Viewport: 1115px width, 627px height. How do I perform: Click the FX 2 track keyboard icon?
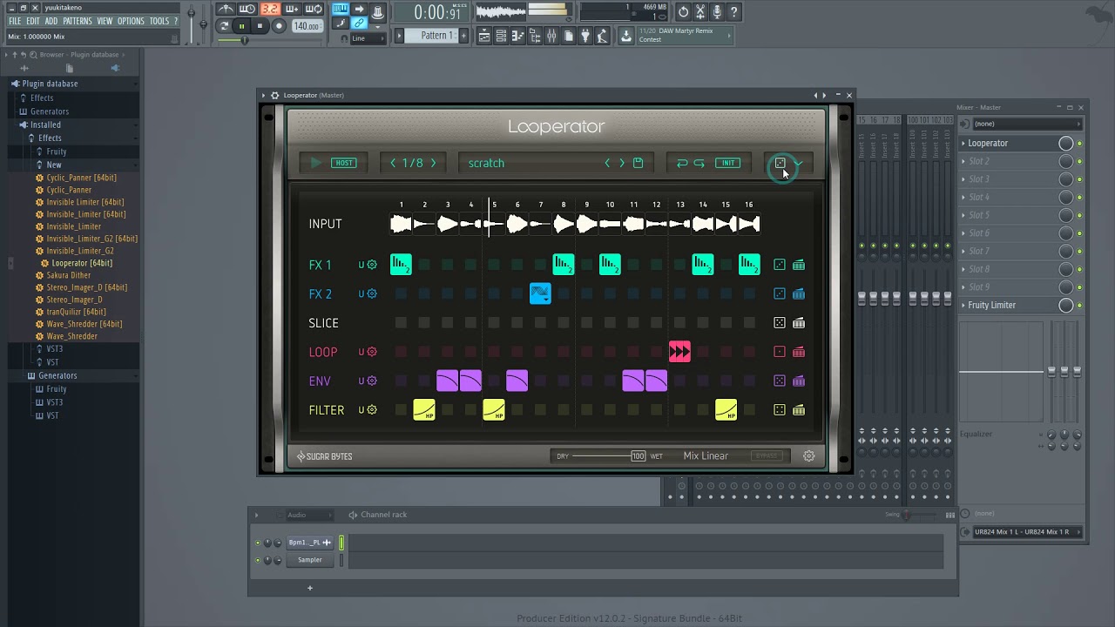point(799,293)
